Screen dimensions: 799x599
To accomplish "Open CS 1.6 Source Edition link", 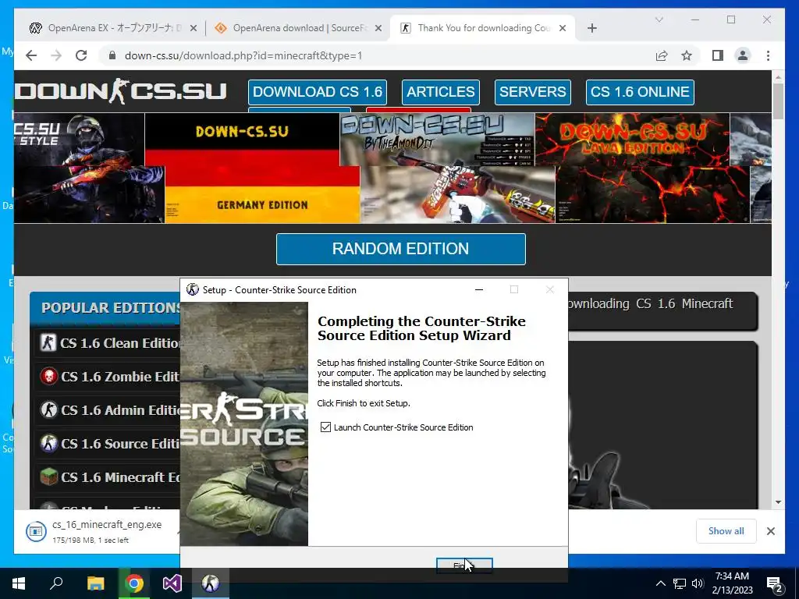I will pos(119,444).
